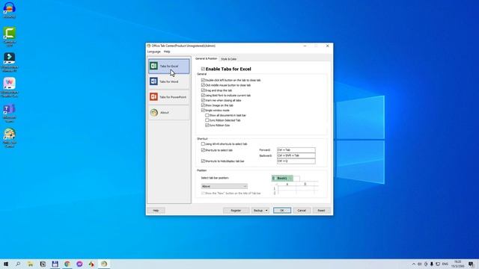Open the tab bar position dropdown (Above)
The image size is (479, 269).
(x=225, y=186)
